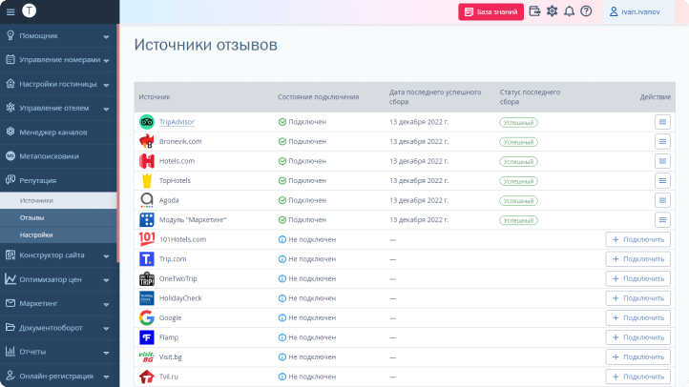Screen dimensions: 689x387
Task: Click Подключить for HolidayCheck
Action: coord(638,298)
